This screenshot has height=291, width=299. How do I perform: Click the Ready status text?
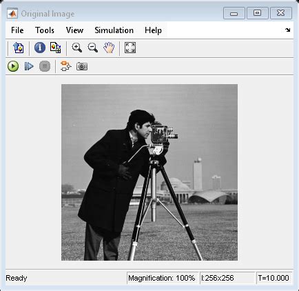tap(17, 278)
